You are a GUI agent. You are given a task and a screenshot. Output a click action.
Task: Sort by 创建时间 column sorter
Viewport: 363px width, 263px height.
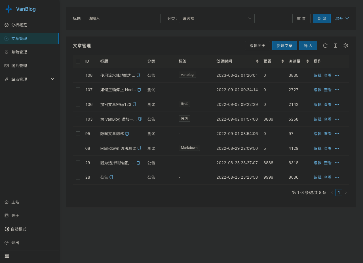[257, 61]
